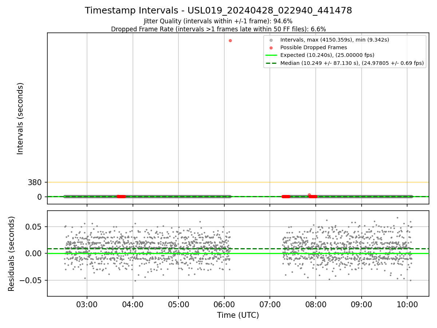Image resolution: width=437 pixels, height=328 pixels.
Task: Click the isolated red outlier point near the top
Action: (x=230, y=40)
